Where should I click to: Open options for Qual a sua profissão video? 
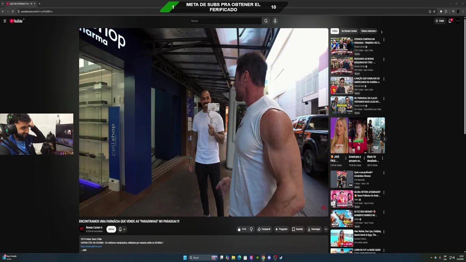384,173
